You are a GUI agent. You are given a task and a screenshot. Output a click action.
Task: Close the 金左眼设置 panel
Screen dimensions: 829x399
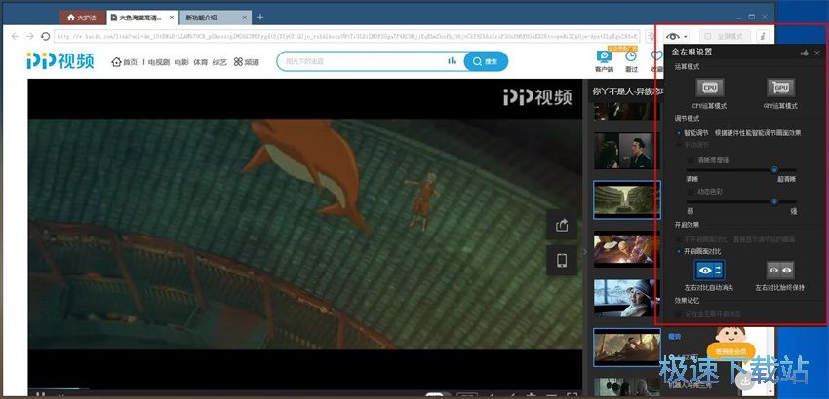pos(817,53)
